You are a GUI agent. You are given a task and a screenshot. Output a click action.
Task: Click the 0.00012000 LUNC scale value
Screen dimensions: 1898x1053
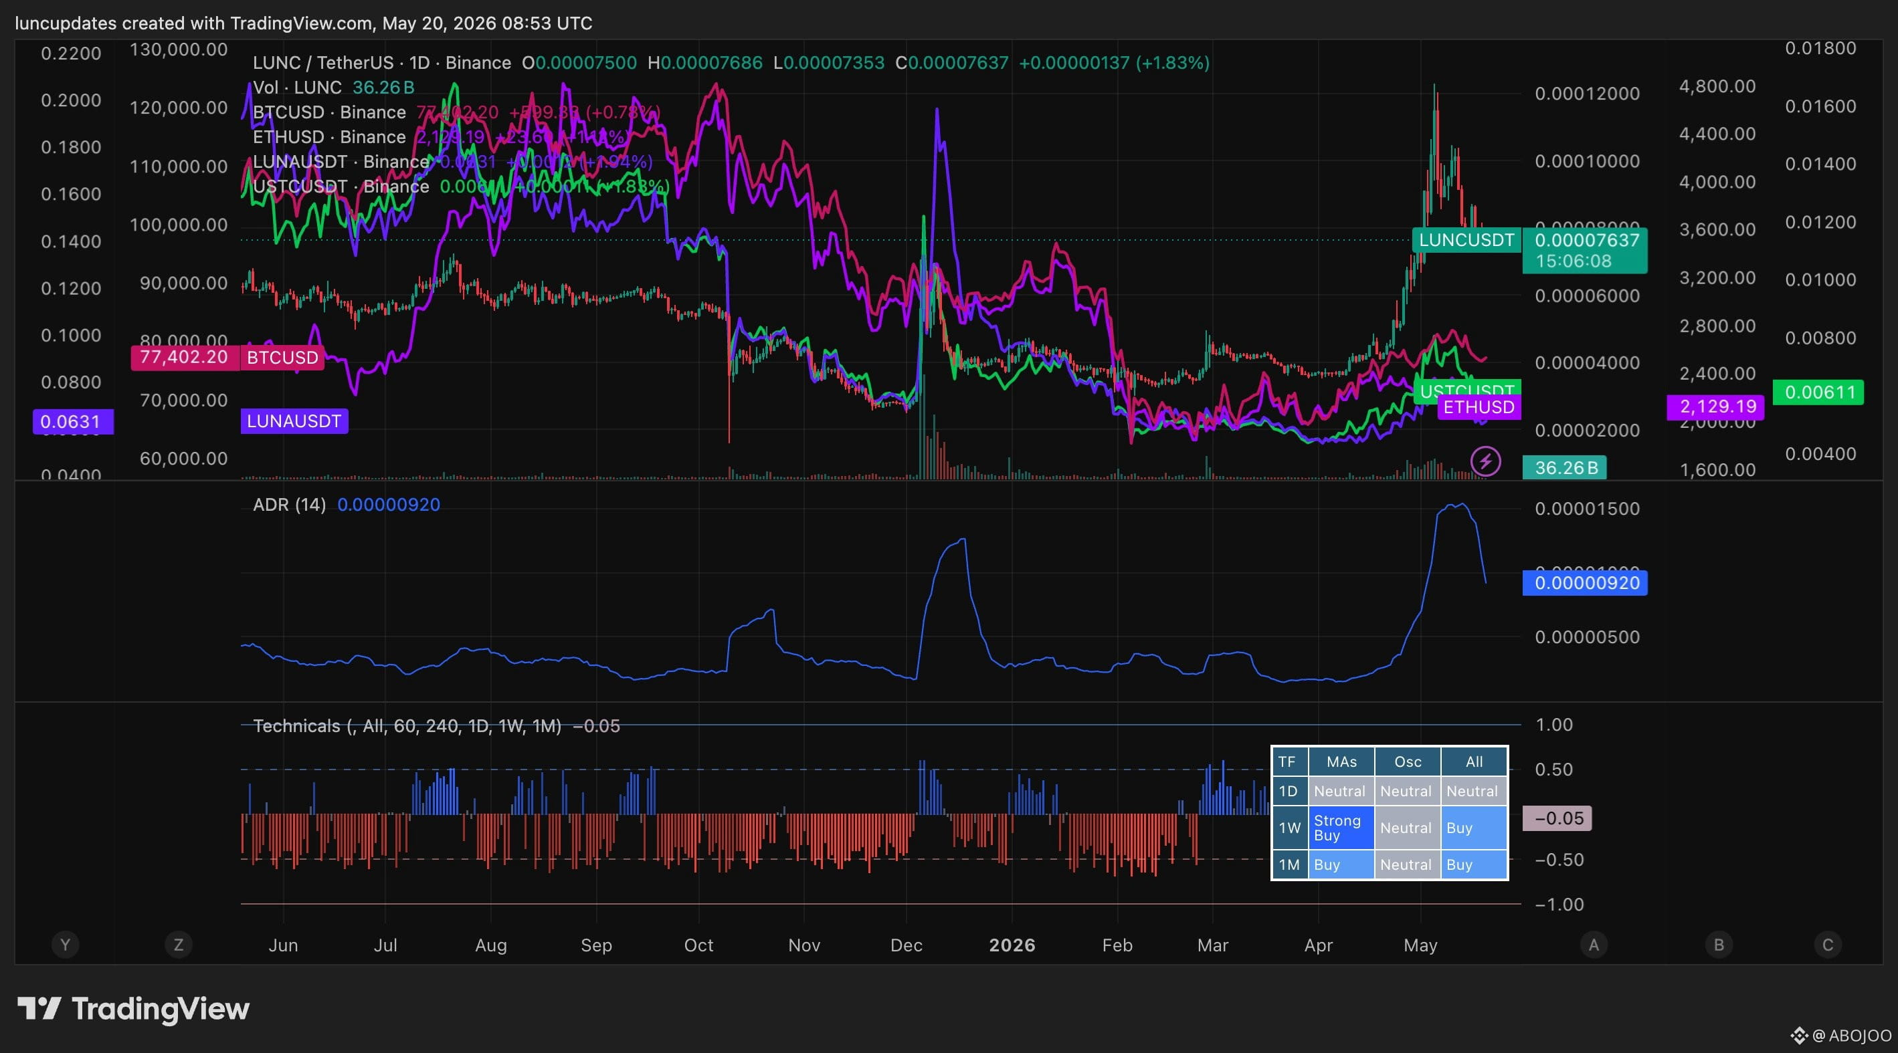(1587, 94)
